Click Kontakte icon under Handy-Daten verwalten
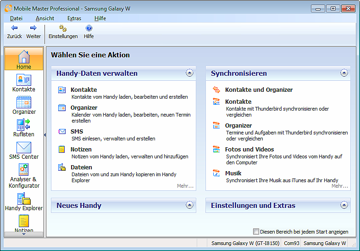 tap(62, 90)
